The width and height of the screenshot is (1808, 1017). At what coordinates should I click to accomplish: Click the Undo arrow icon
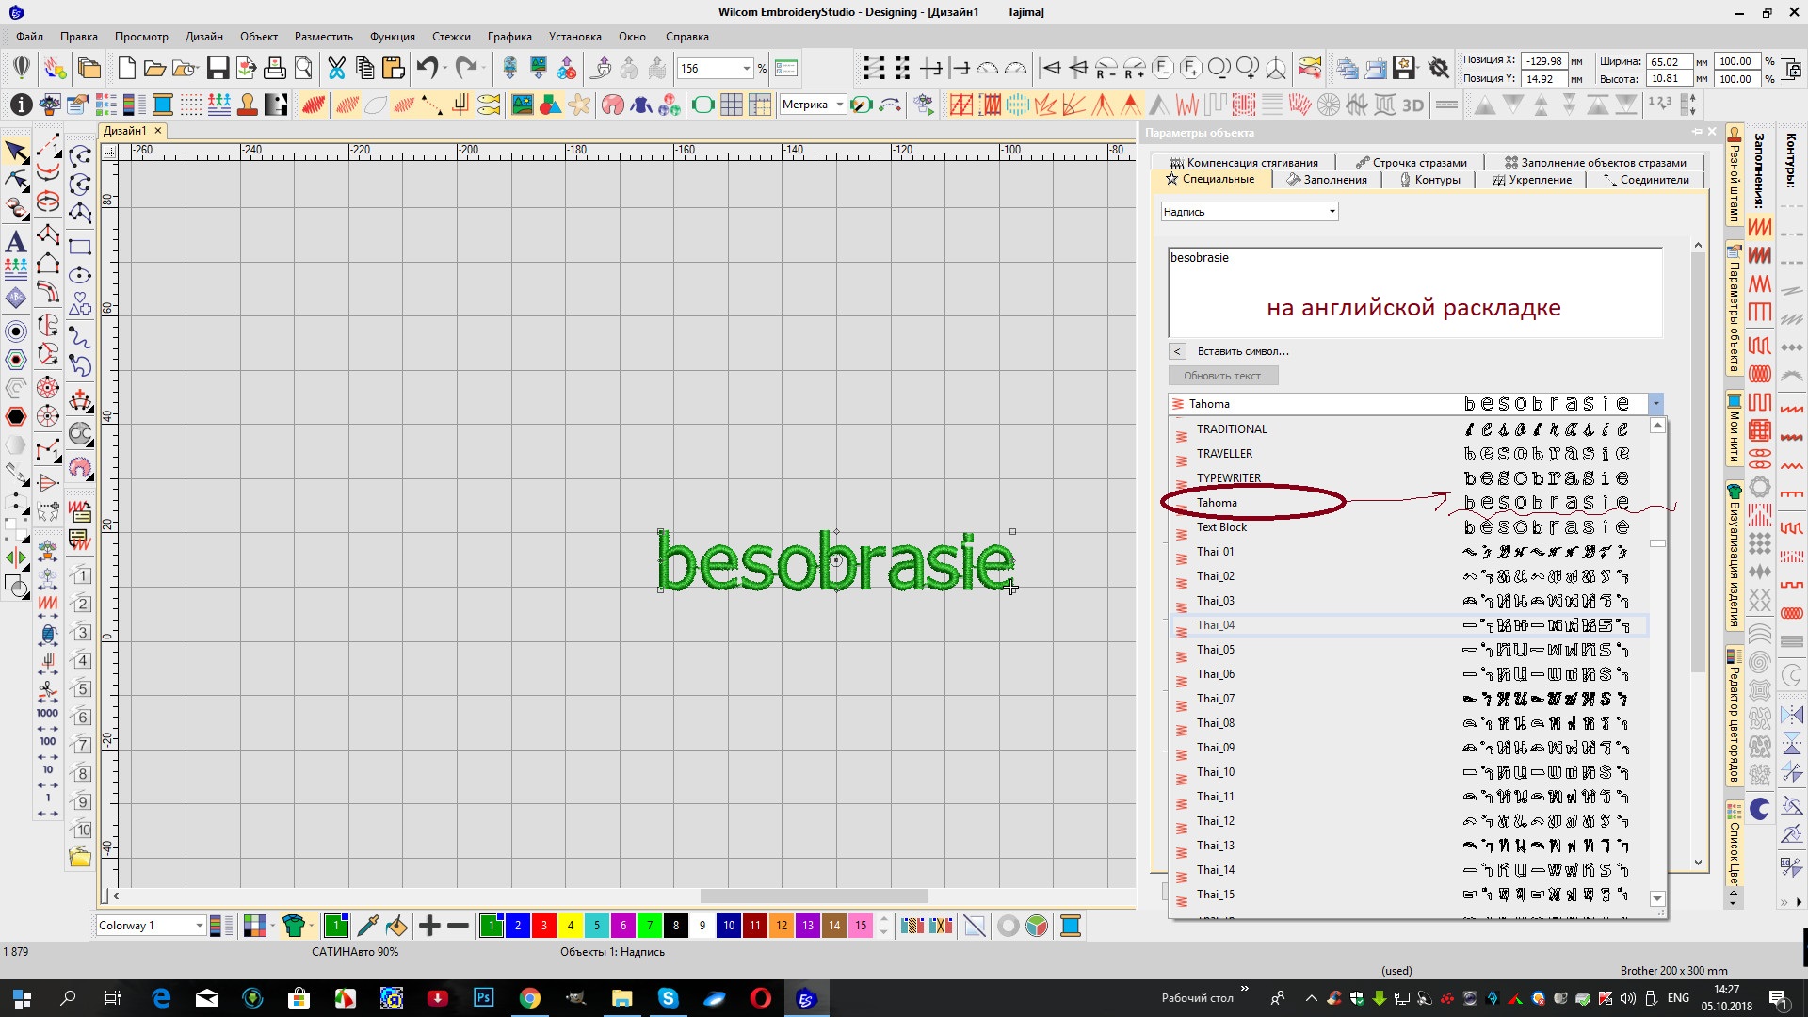(x=428, y=68)
